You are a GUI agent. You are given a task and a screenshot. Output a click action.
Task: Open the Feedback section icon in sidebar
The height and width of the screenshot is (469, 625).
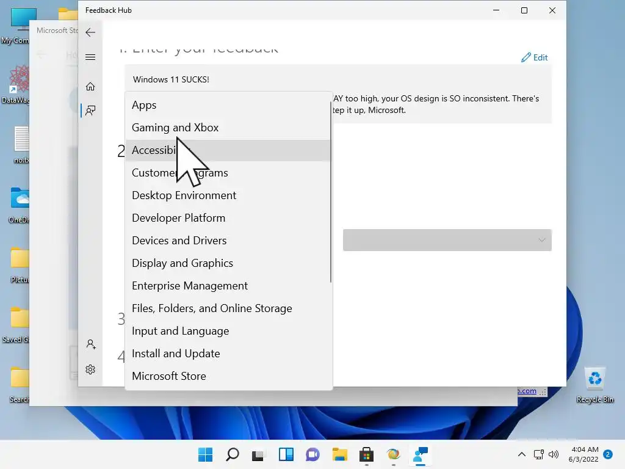coord(90,111)
